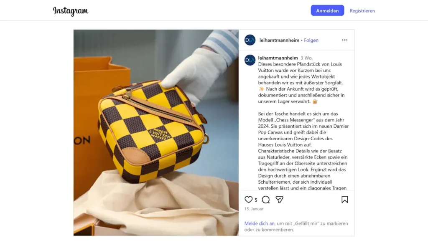Image resolution: width=428 pixels, height=248 pixels.
Task: Click the caption text about Chess Messenger
Action: (303, 151)
